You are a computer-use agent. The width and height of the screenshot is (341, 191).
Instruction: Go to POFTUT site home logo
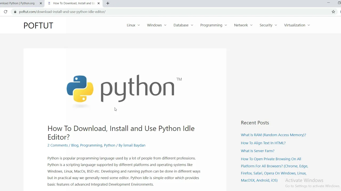click(38, 25)
